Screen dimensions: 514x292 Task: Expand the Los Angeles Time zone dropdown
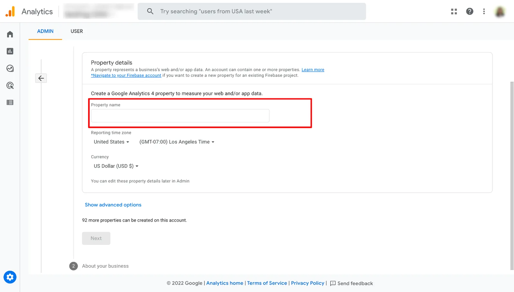pos(177,142)
